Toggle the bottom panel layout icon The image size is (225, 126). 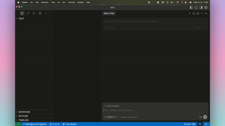(196, 8)
